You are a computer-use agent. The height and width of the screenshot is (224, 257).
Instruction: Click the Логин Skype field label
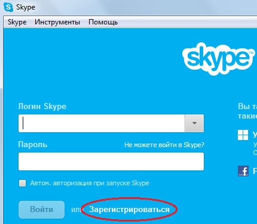tap(42, 107)
